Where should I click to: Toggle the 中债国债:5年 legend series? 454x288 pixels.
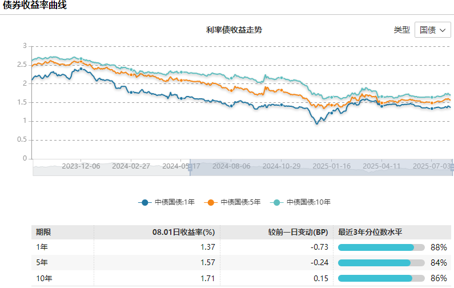[x=232, y=202]
